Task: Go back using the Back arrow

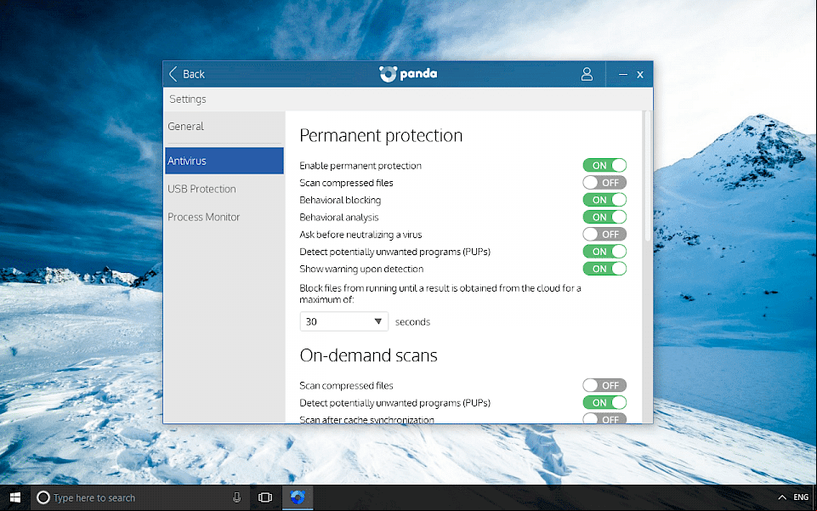Action: coord(186,74)
